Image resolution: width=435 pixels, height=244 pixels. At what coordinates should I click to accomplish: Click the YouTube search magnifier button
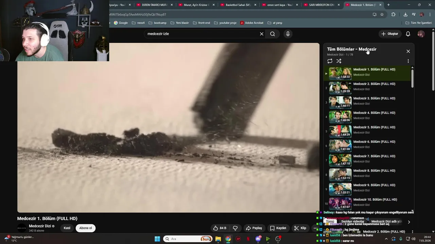pos(273,34)
